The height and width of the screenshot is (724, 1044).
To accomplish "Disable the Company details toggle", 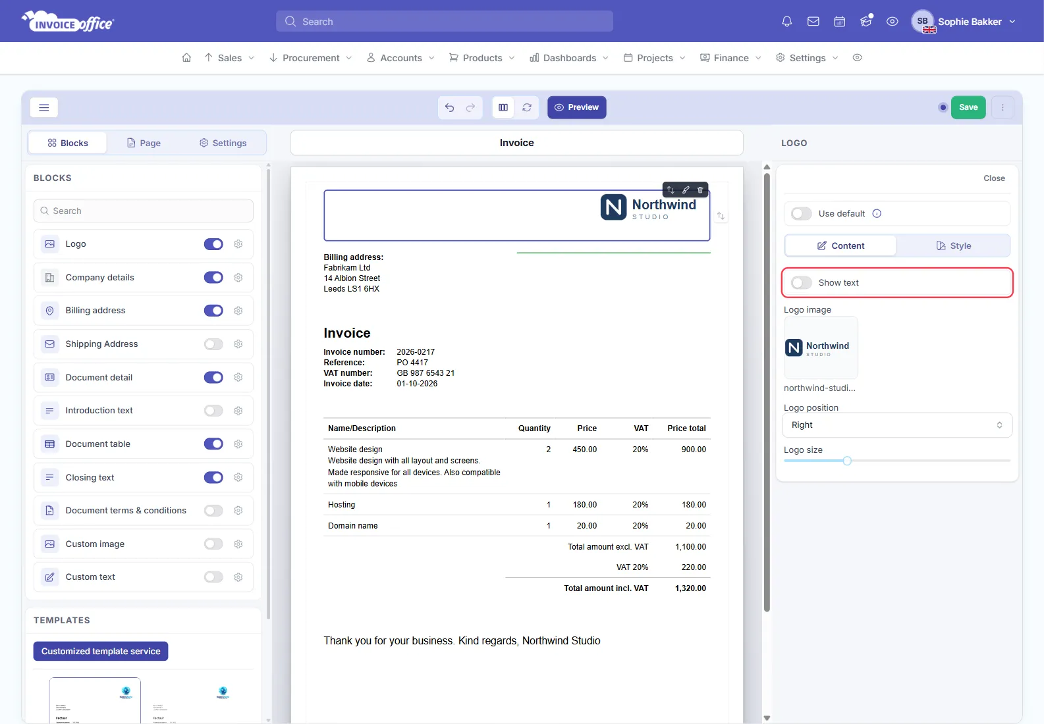I will click(x=213, y=278).
